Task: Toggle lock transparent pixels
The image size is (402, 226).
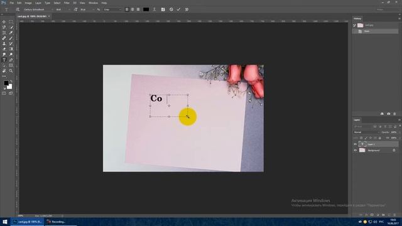Action: pos(361,138)
